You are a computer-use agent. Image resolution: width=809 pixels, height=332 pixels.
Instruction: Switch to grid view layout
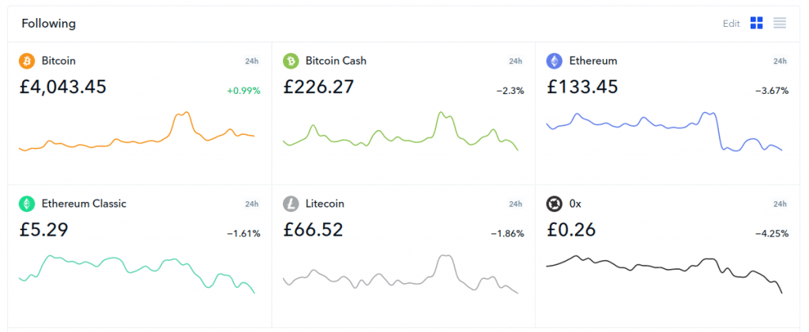click(756, 23)
